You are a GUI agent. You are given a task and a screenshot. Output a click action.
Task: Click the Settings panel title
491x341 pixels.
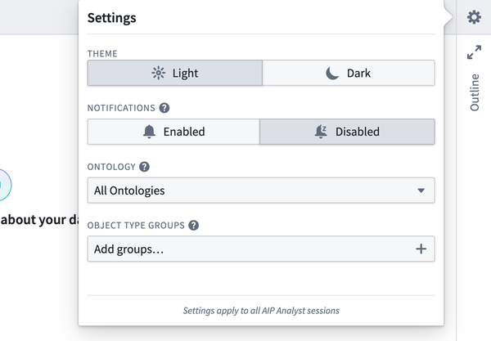[x=112, y=17]
